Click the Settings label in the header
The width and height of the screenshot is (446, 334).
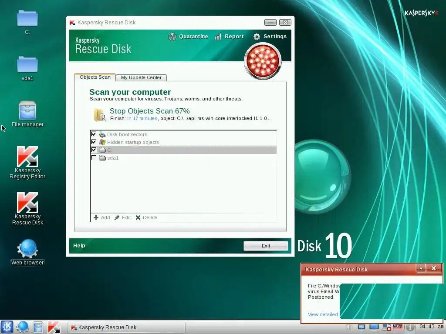point(275,37)
